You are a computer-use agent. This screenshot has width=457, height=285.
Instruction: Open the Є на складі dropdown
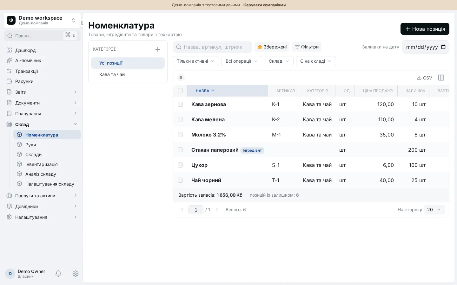pos(316,61)
